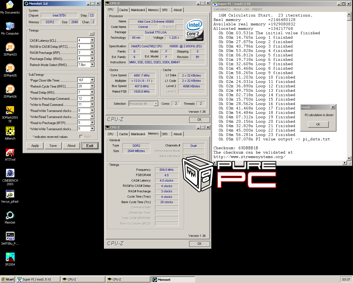
Task: Click OK in the Finish dialog
Action: click(318, 124)
